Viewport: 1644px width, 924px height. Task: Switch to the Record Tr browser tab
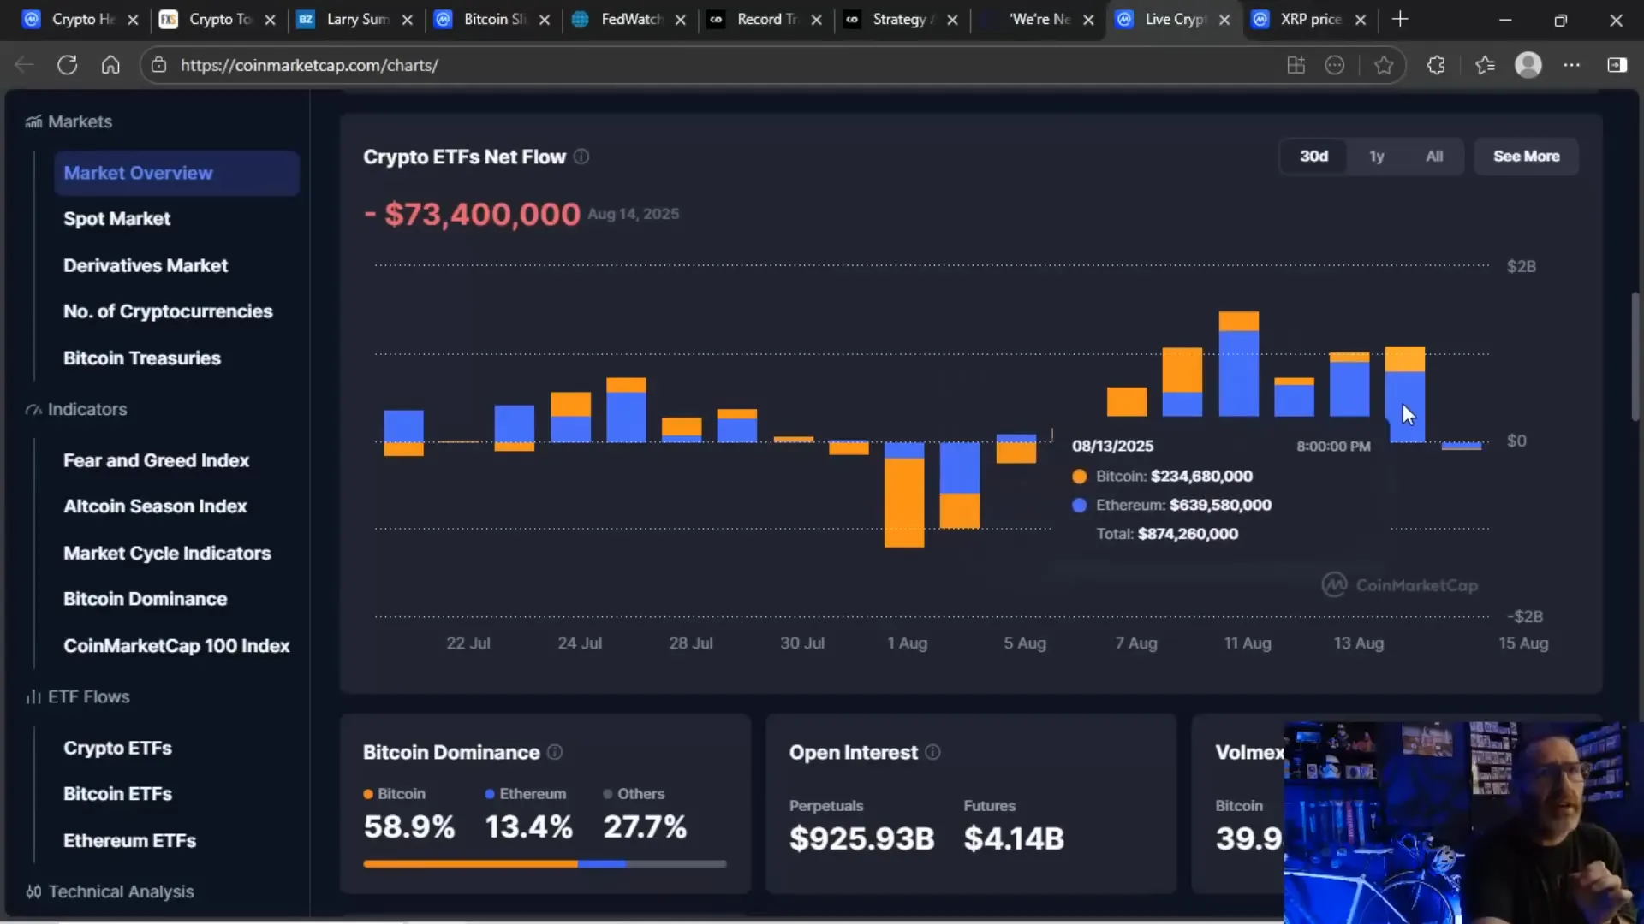coord(765,19)
